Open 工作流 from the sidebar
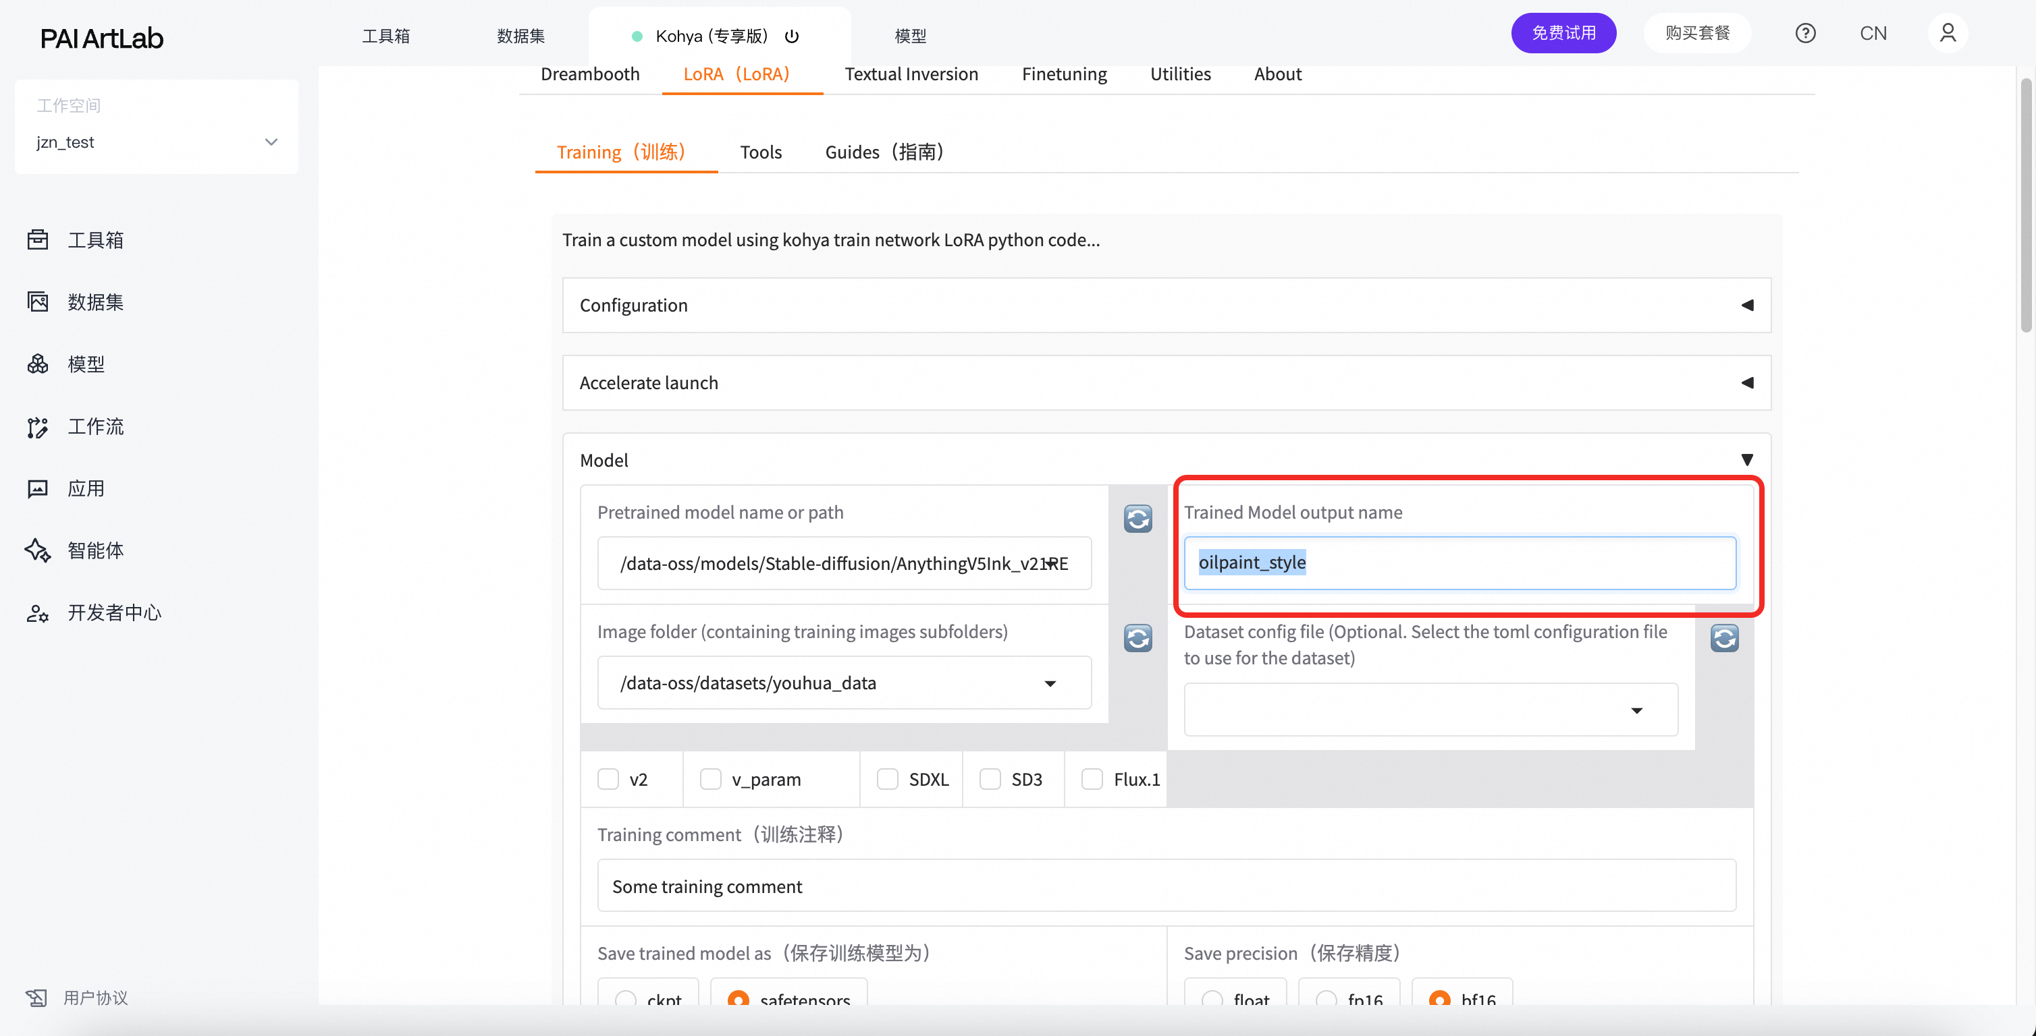 95,426
